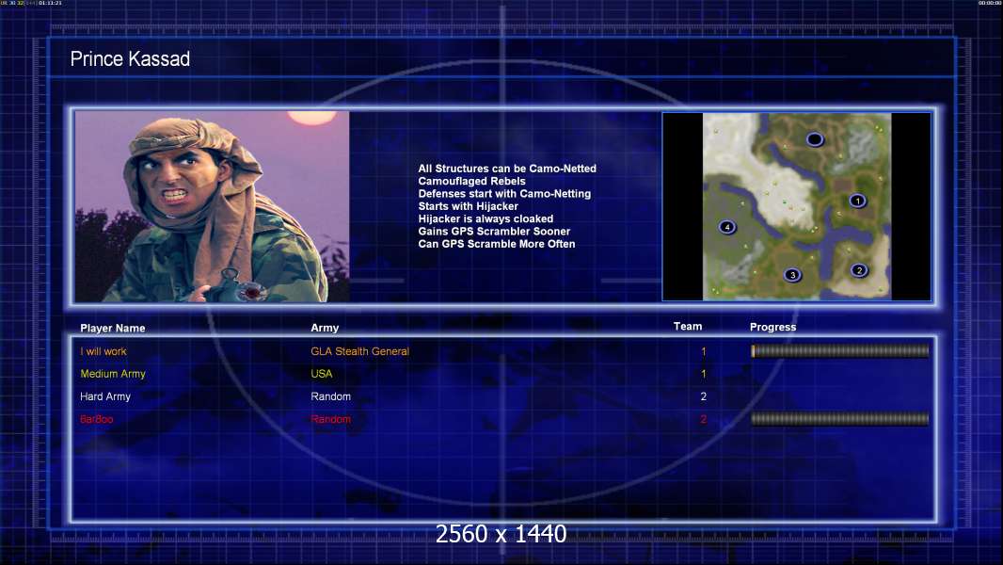1003x565 pixels.
Task: Click the unnumbered start marker on minimap
Action: tap(814, 138)
